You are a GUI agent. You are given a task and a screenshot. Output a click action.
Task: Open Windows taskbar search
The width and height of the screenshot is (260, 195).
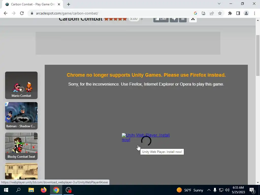point(18,190)
